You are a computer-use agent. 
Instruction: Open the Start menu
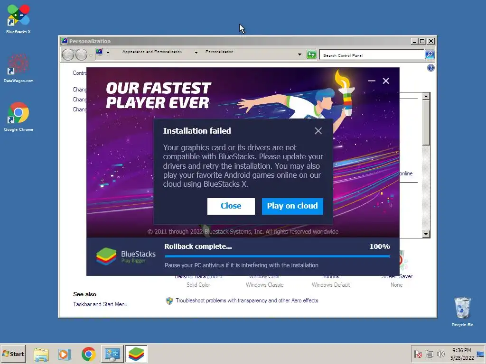[13, 354]
